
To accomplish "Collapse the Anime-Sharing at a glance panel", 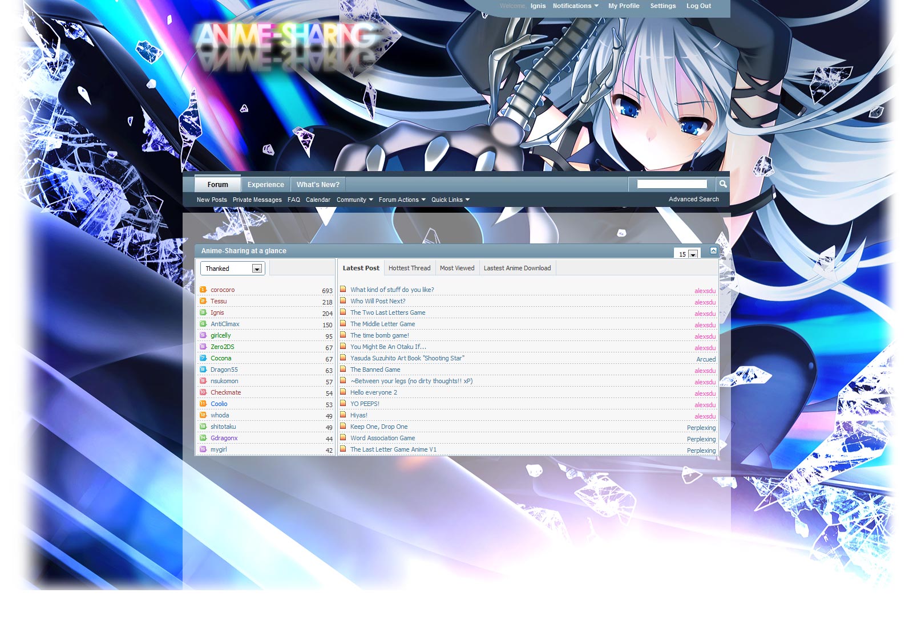I will (713, 251).
